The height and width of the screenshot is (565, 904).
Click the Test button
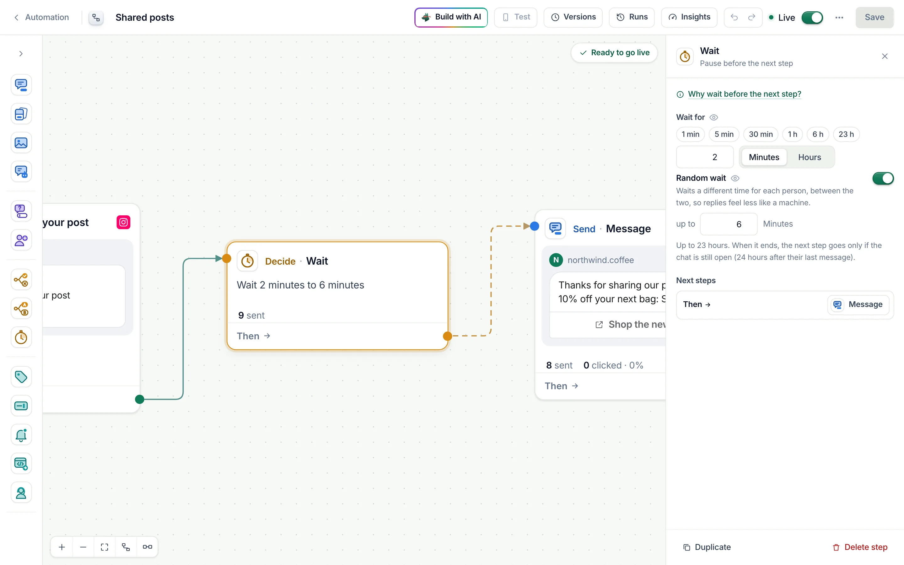(515, 17)
